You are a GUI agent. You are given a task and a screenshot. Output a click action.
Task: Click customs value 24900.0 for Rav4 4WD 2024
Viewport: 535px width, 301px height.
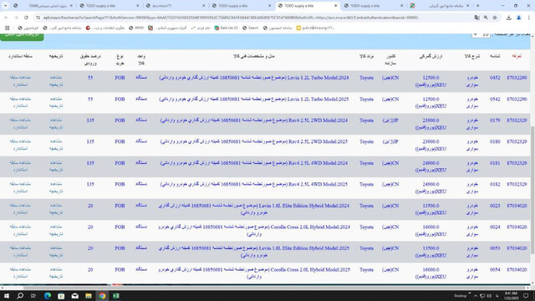pos(431,163)
